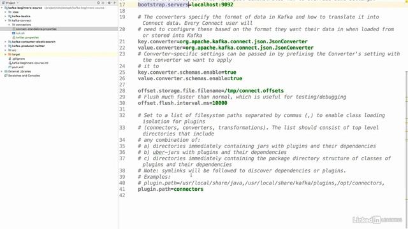
Task: Expand the .idea folder
Action: click(6, 12)
